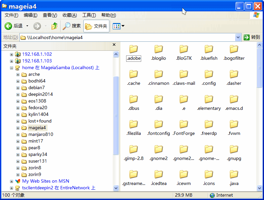Viewport: 264px width, 200px height.
Task: Select the .icewm folder icon
Action: [183, 174]
